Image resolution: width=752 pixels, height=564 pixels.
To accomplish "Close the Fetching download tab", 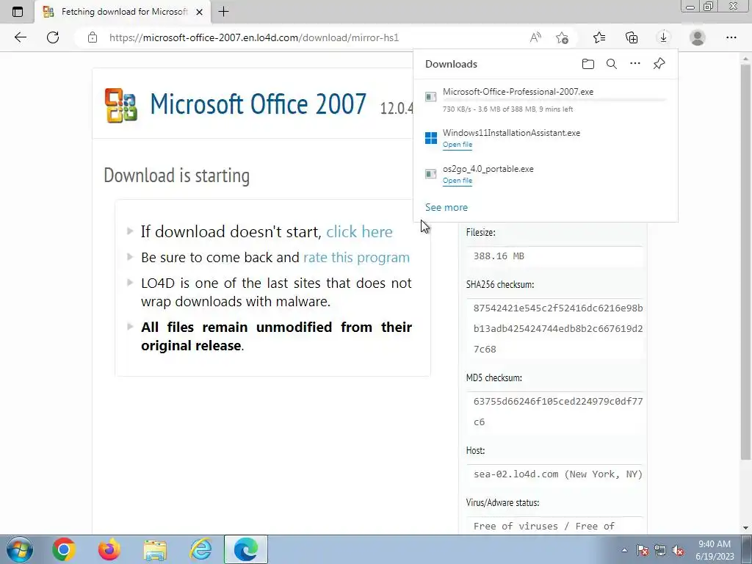I will [x=200, y=12].
